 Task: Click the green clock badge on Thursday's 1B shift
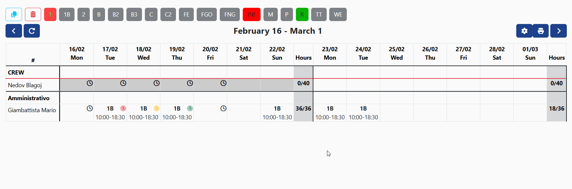(190, 108)
